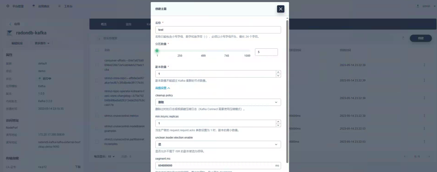This screenshot has width=437, height=172.
Task: Open the unclean.leader.election.enable dropdown
Action: click(218, 144)
